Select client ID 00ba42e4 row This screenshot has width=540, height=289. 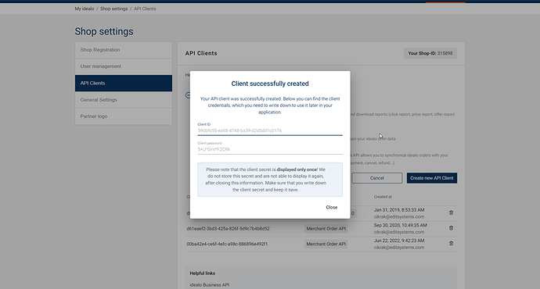pyautogui.click(x=321, y=244)
